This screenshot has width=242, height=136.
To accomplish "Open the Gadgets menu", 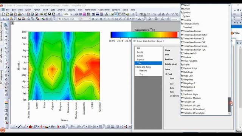I will [x=71, y=10].
